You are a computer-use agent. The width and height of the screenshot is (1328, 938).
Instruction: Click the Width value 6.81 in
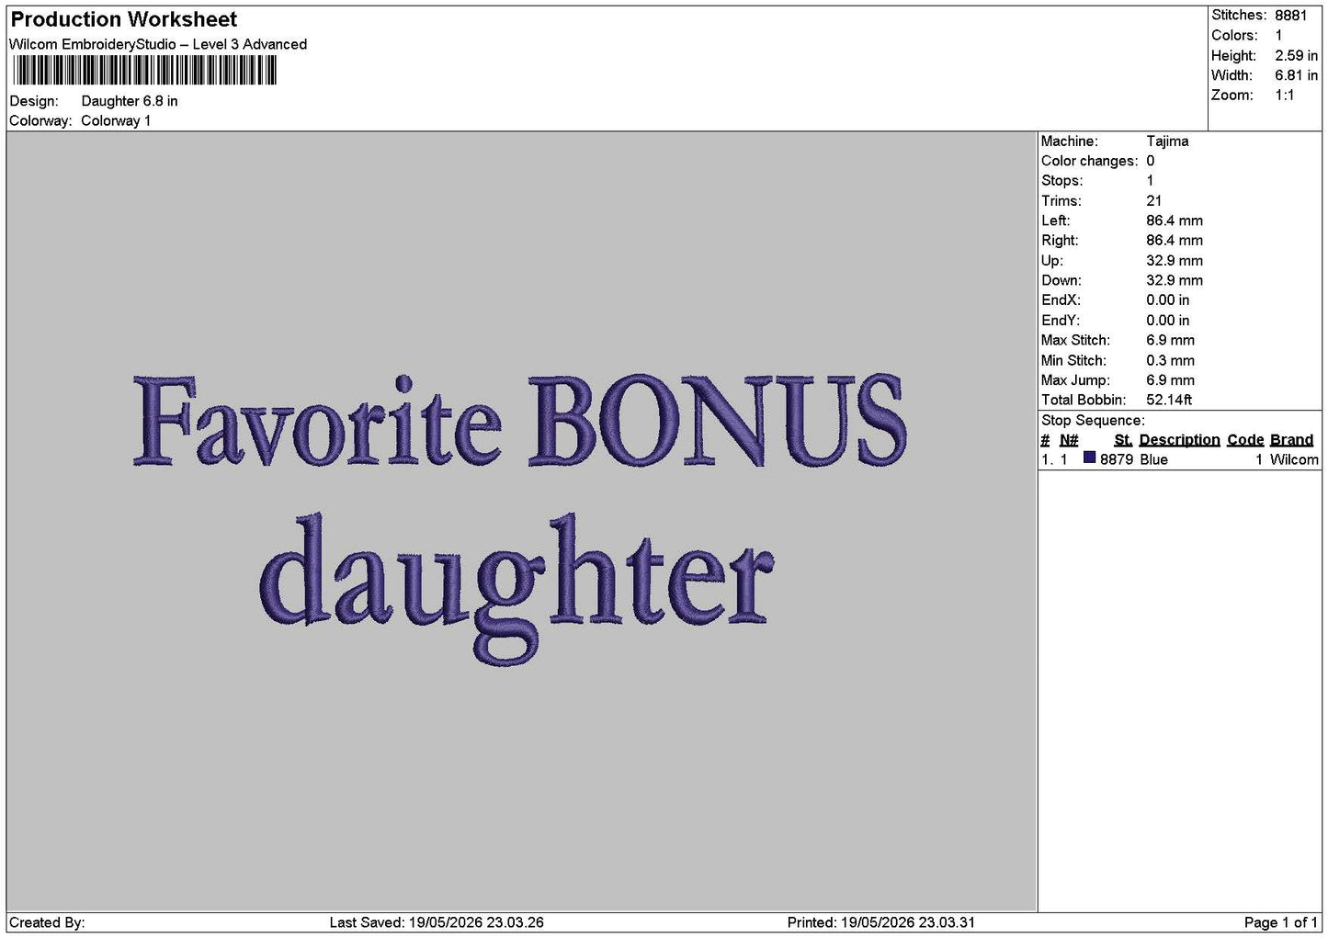click(1296, 75)
